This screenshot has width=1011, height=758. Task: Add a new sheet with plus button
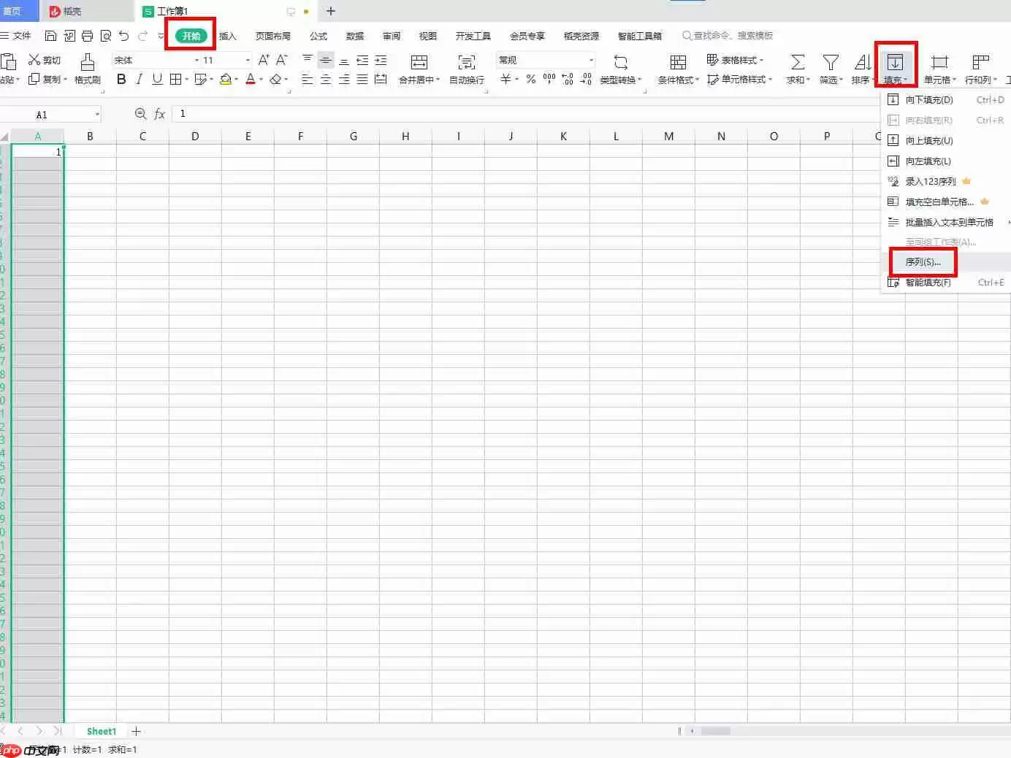point(136,731)
